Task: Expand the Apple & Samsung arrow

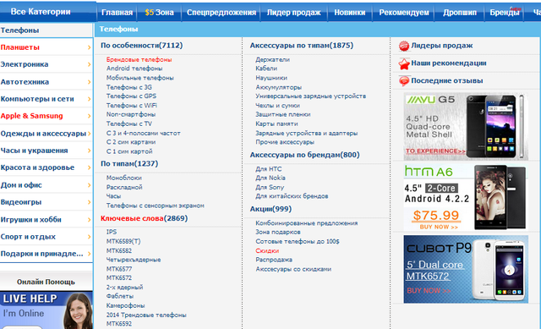Action: (89, 116)
